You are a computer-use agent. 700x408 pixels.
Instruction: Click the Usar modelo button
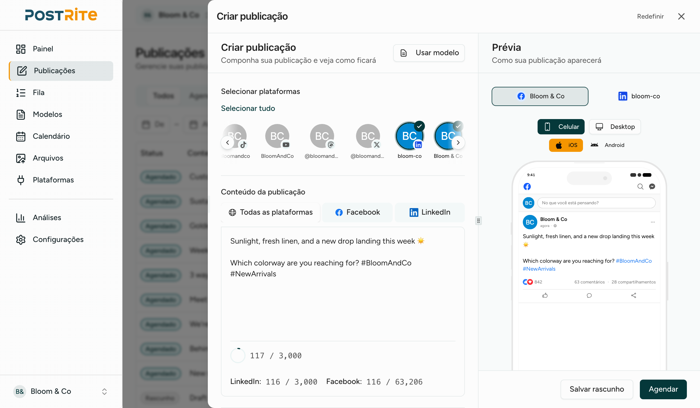pos(429,53)
